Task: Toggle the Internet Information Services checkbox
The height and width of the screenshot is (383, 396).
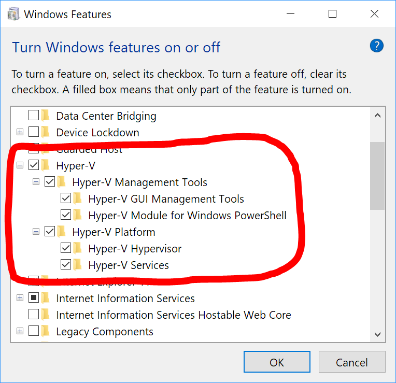Action: tap(34, 297)
